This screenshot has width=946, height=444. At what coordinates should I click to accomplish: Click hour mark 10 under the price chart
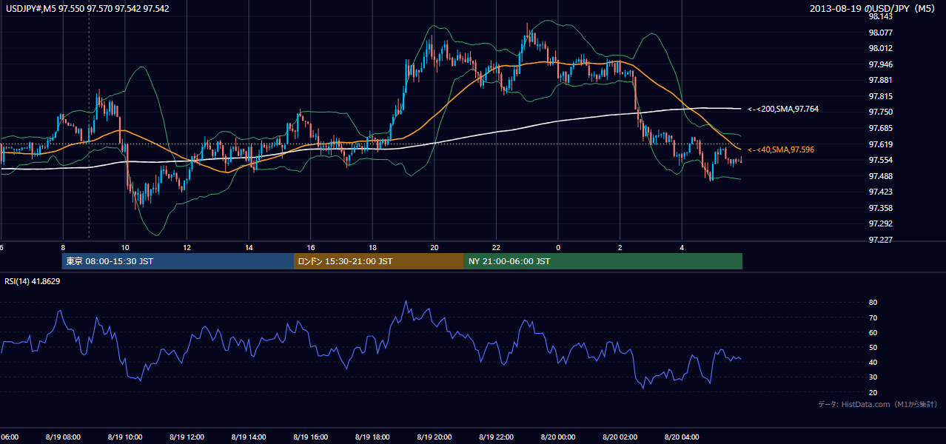tap(125, 247)
